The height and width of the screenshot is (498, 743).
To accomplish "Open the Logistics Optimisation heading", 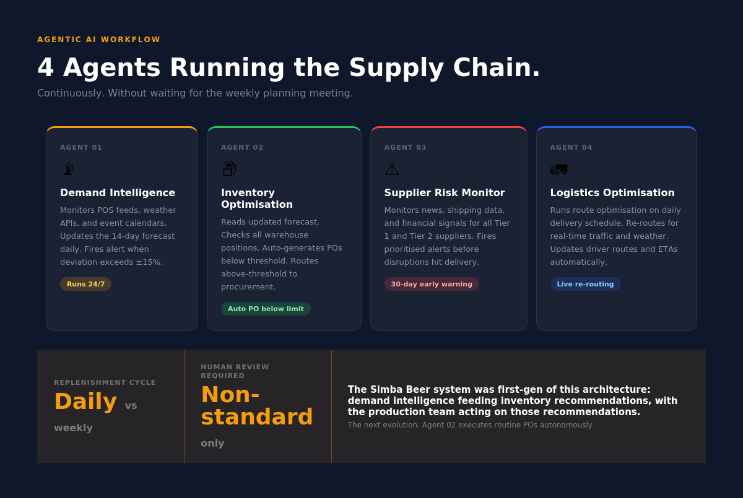I will coord(612,192).
